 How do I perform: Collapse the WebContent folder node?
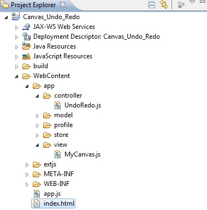pyautogui.click(x=16, y=76)
